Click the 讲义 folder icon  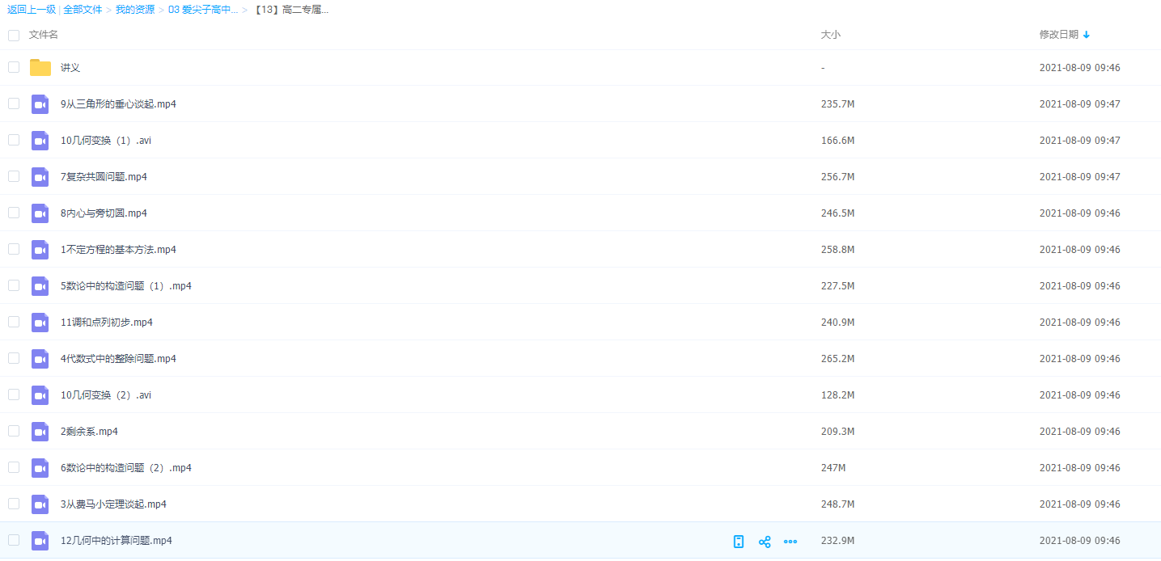[40, 68]
